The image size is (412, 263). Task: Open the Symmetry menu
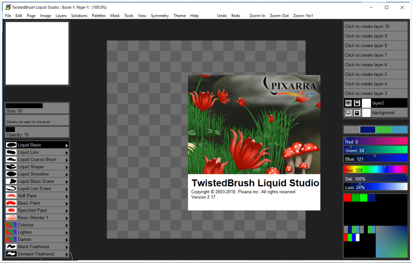(x=160, y=16)
